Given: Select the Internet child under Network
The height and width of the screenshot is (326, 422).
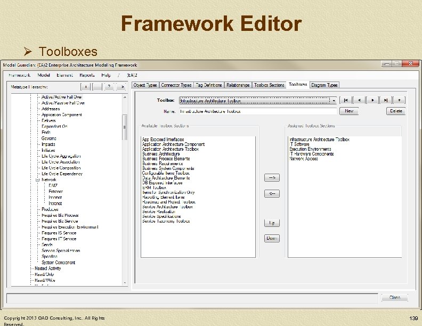Looking at the screenshot, I should [x=55, y=198].
